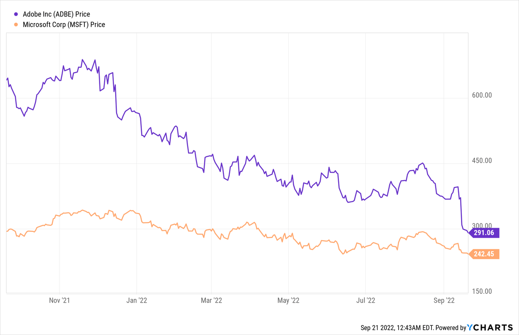Click the Jul '22 axis label
Viewport: 519px width, 335px height.
[x=366, y=301]
